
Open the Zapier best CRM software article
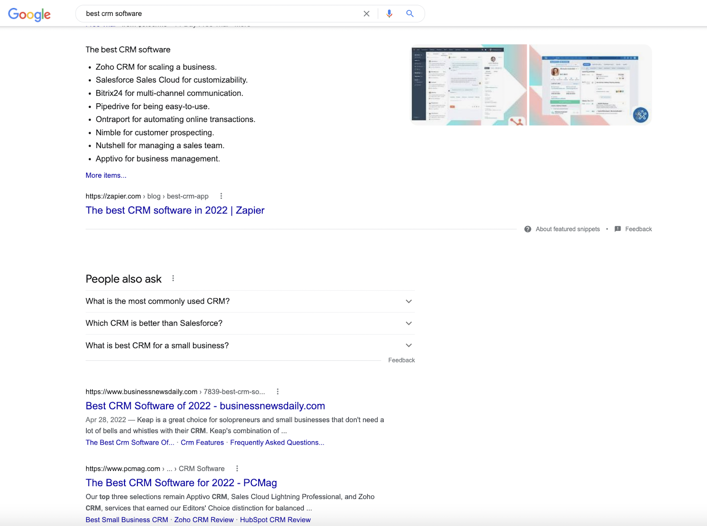click(x=175, y=210)
